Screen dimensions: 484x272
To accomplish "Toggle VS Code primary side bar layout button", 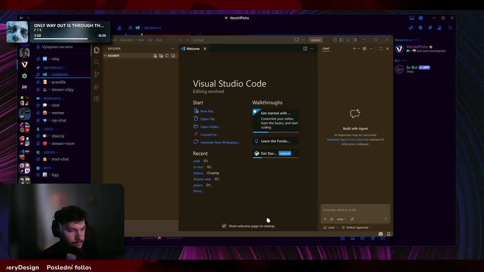I will tap(341, 40).
